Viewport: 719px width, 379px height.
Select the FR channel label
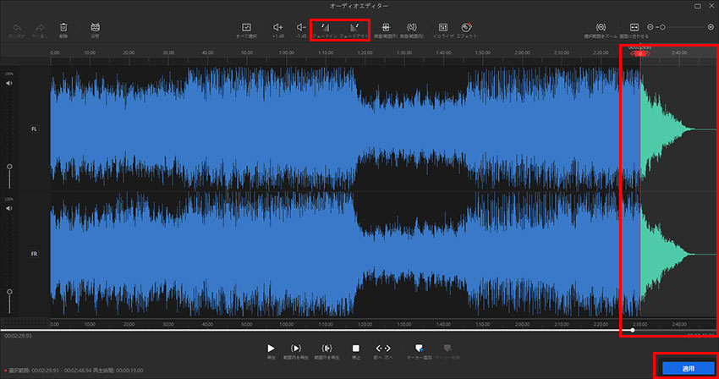(x=34, y=254)
